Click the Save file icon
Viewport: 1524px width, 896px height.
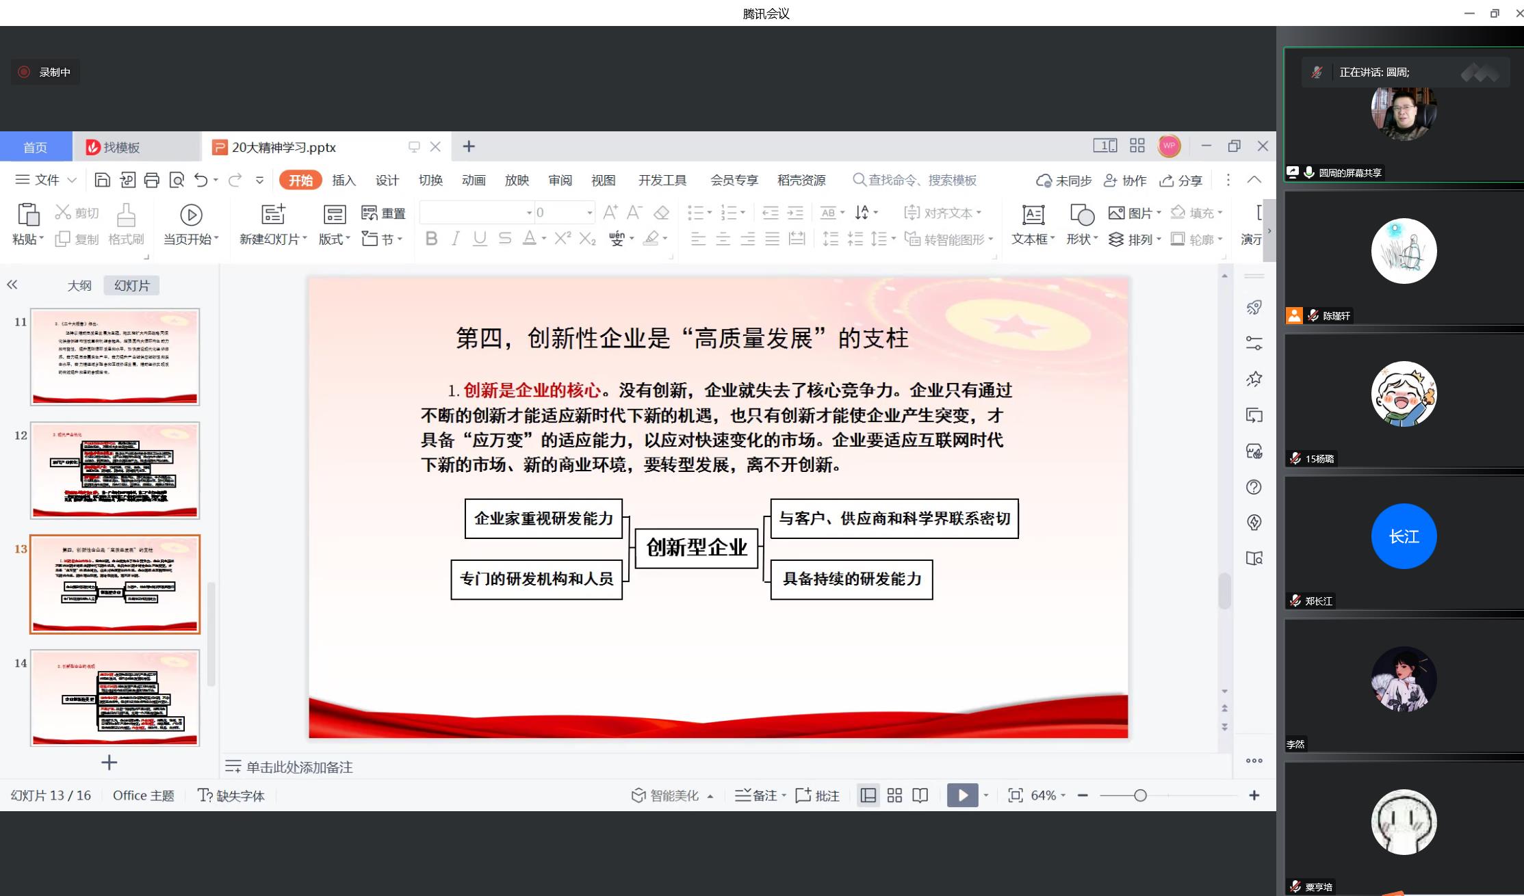point(102,180)
